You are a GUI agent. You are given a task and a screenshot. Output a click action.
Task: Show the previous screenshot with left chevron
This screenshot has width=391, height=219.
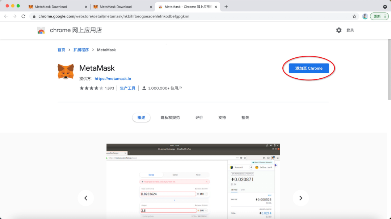click(x=86, y=198)
